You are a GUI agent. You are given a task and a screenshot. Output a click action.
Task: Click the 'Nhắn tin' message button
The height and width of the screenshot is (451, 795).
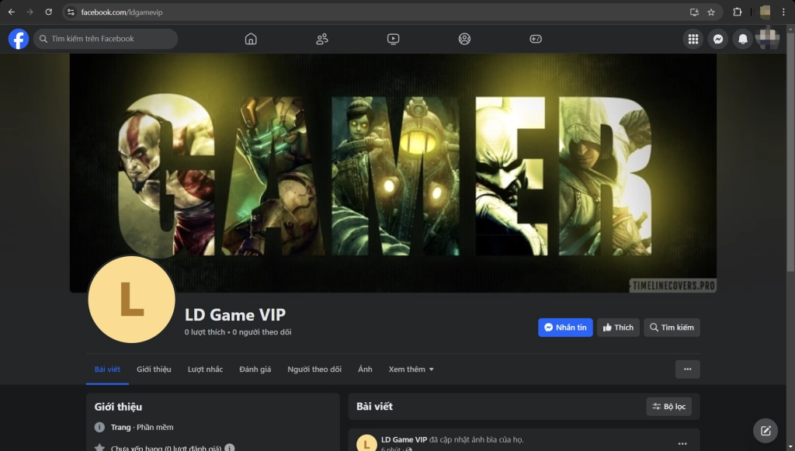click(565, 328)
